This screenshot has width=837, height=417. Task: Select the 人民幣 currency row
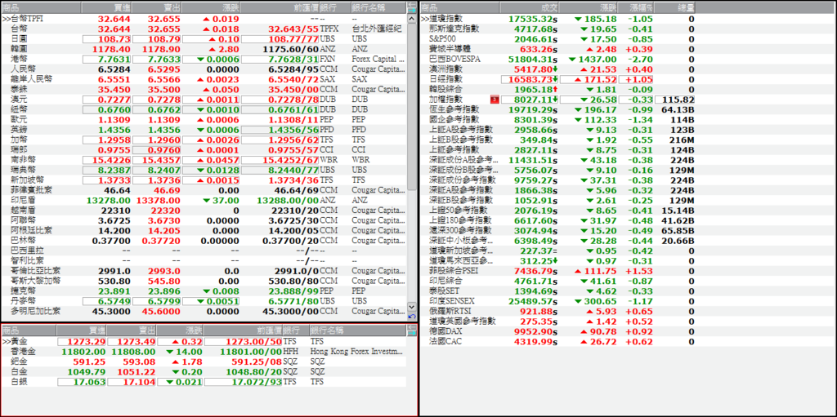pyautogui.click(x=204, y=69)
